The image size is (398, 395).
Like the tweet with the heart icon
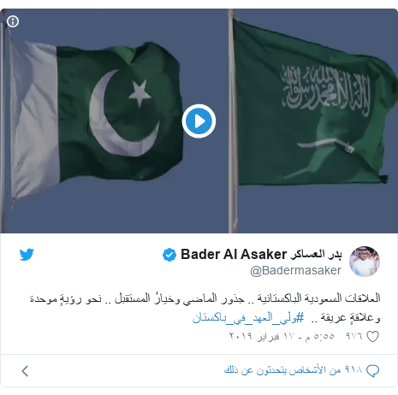372,337
